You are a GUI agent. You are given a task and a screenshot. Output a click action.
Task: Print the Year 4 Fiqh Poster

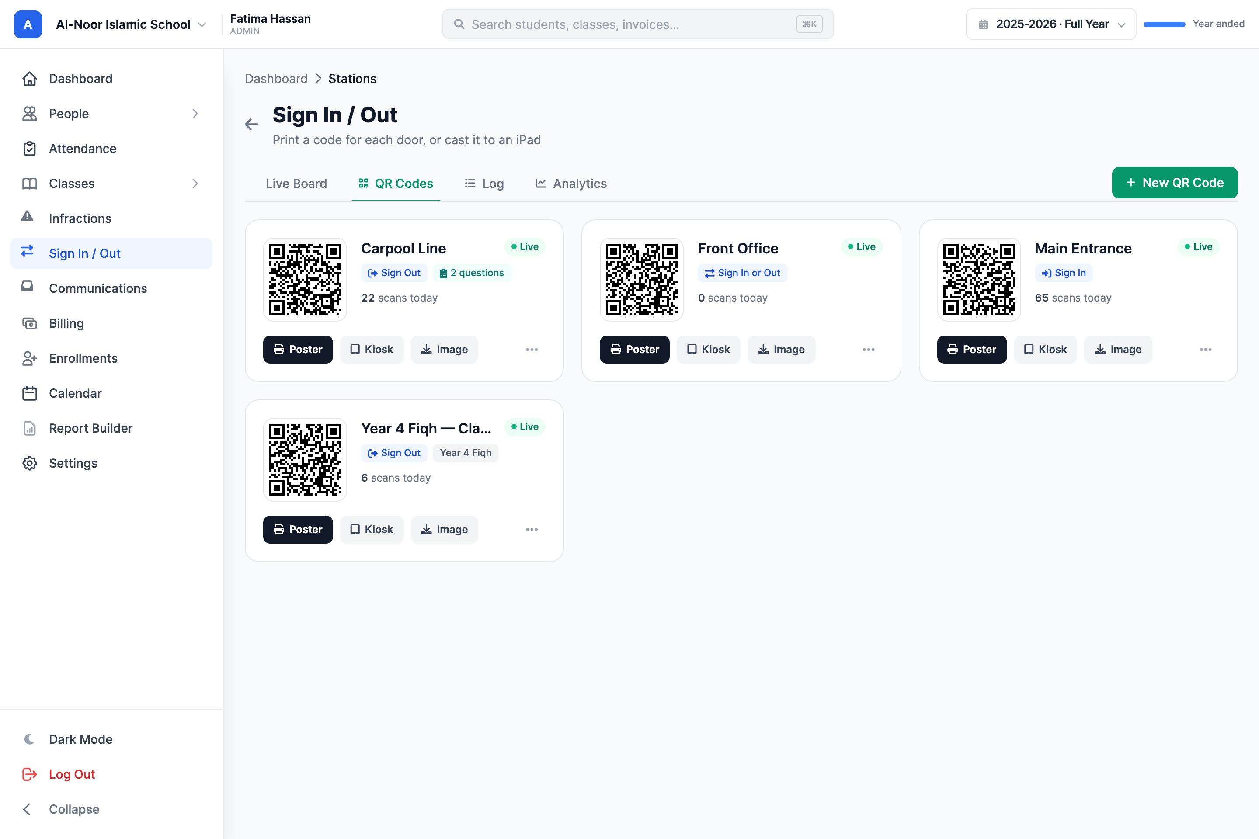click(298, 529)
